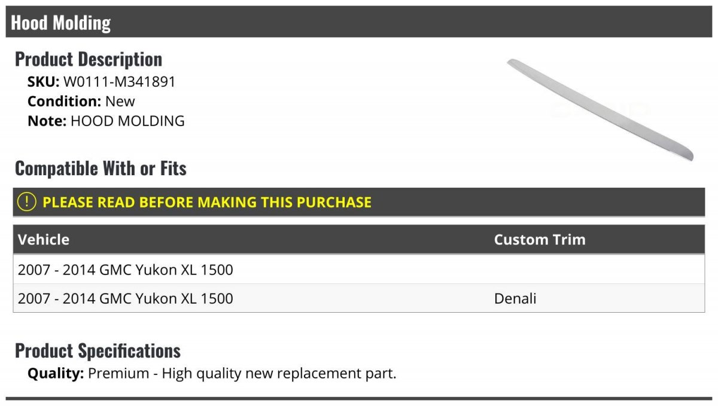
Task: Click the empty Custom Trim cell in first row
Action: pos(597,270)
